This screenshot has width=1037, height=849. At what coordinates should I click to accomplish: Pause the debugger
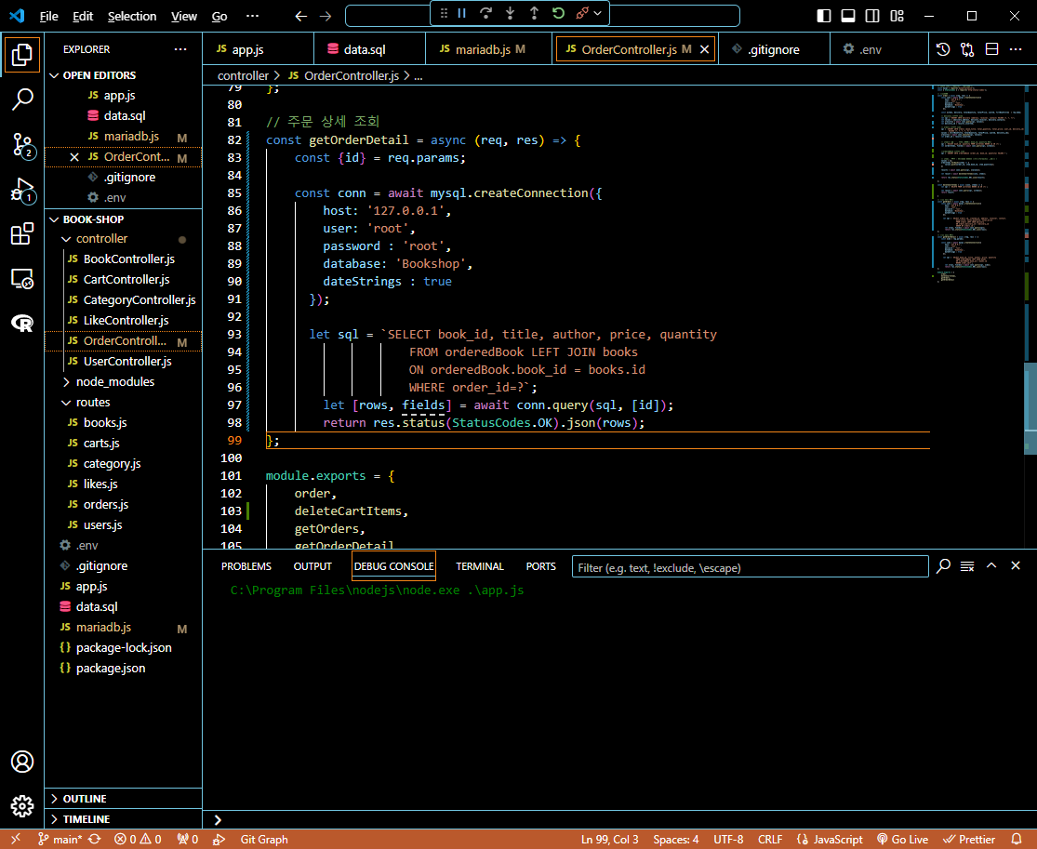[x=462, y=13]
